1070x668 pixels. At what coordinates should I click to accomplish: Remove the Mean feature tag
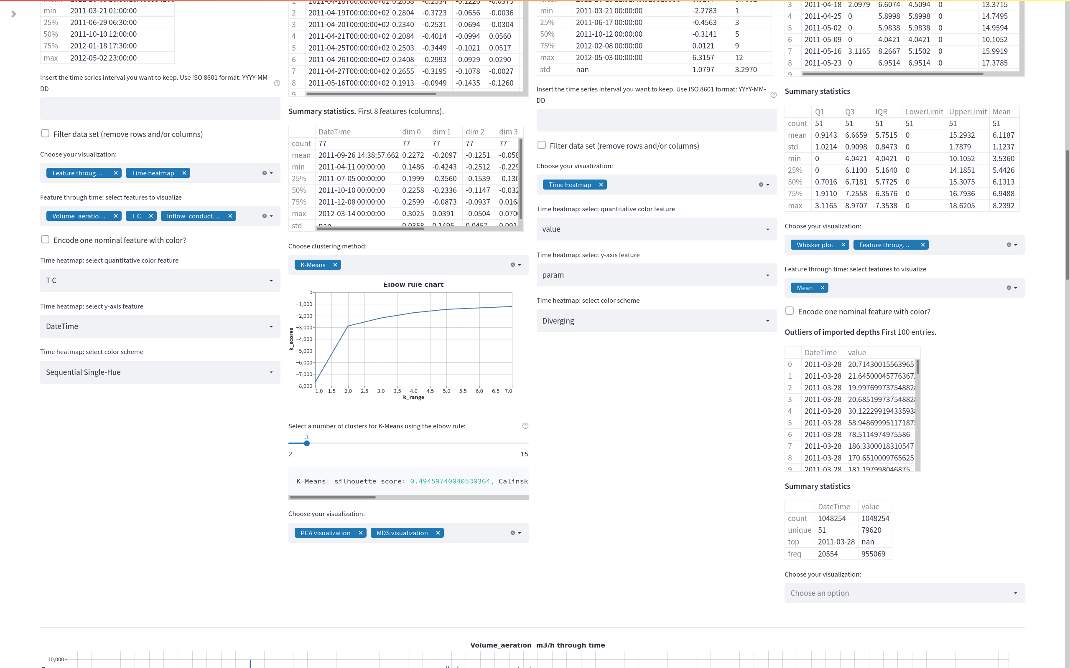coord(823,288)
